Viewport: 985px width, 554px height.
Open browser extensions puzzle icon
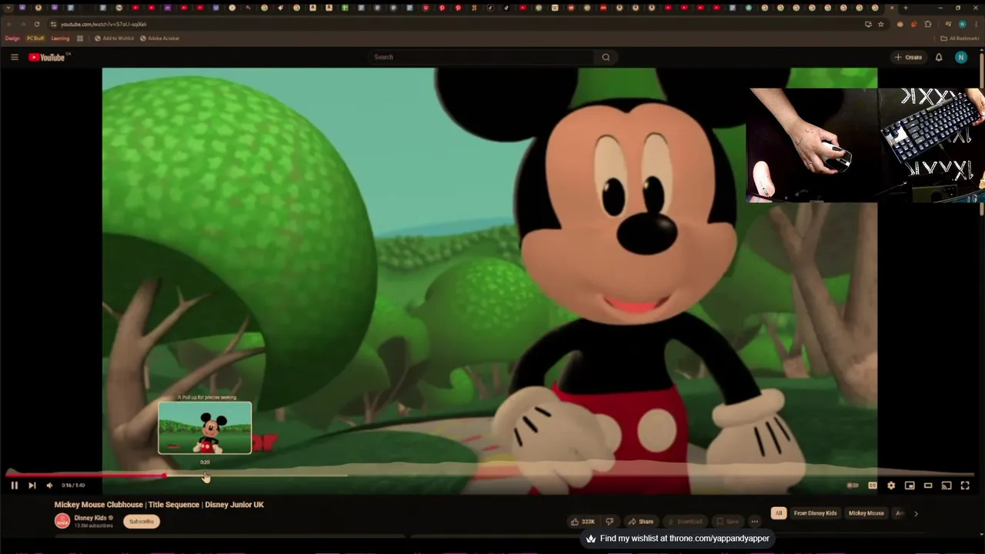point(927,24)
